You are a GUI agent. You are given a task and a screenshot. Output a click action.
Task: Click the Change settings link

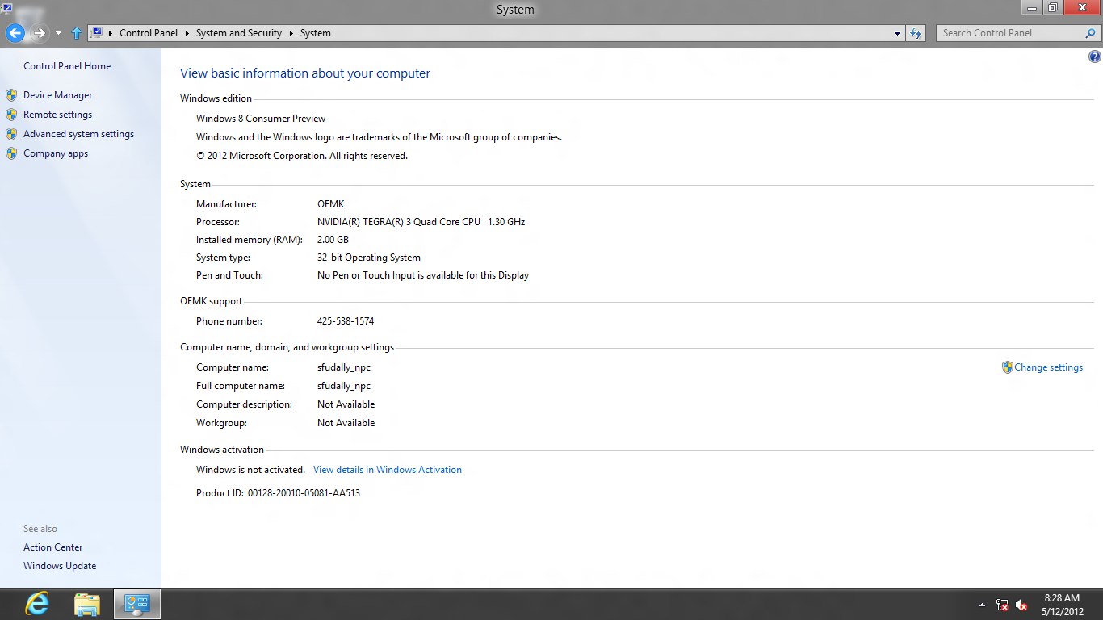[x=1048, y=367]
